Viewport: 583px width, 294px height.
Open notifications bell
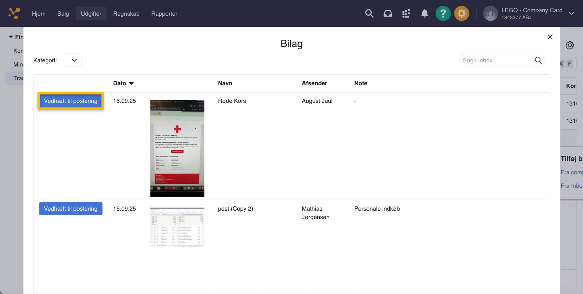tap(425, 13)
